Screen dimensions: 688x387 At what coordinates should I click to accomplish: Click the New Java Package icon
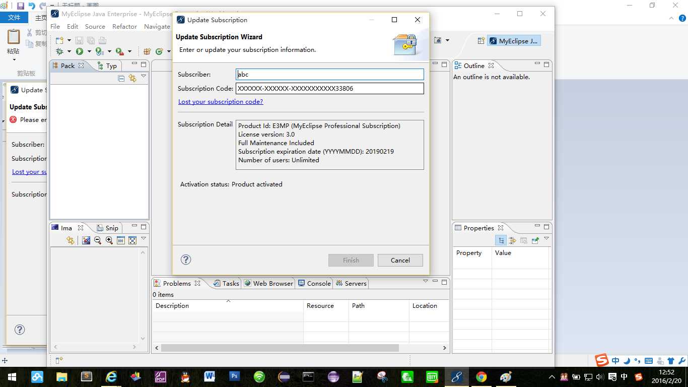[147, 51]
